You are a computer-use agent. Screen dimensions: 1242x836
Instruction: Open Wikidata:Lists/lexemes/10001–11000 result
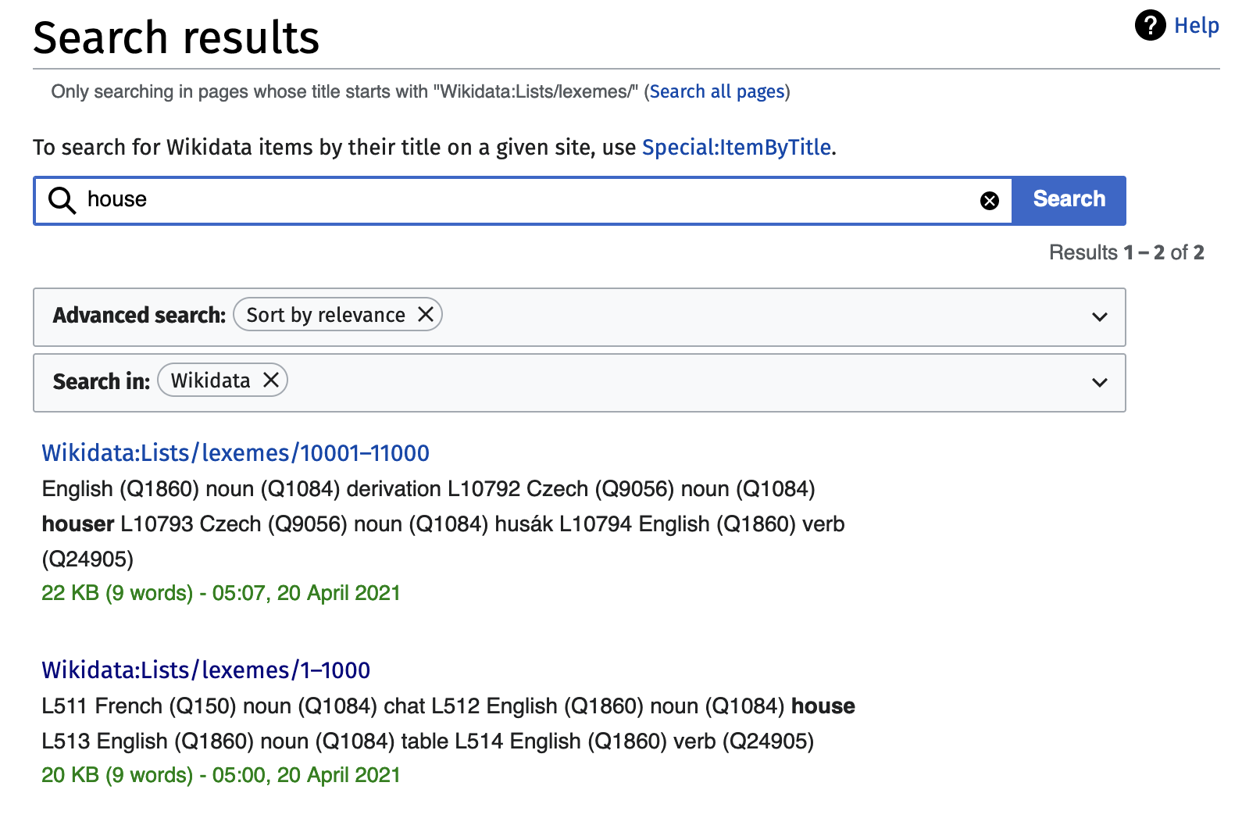[235, 452]
